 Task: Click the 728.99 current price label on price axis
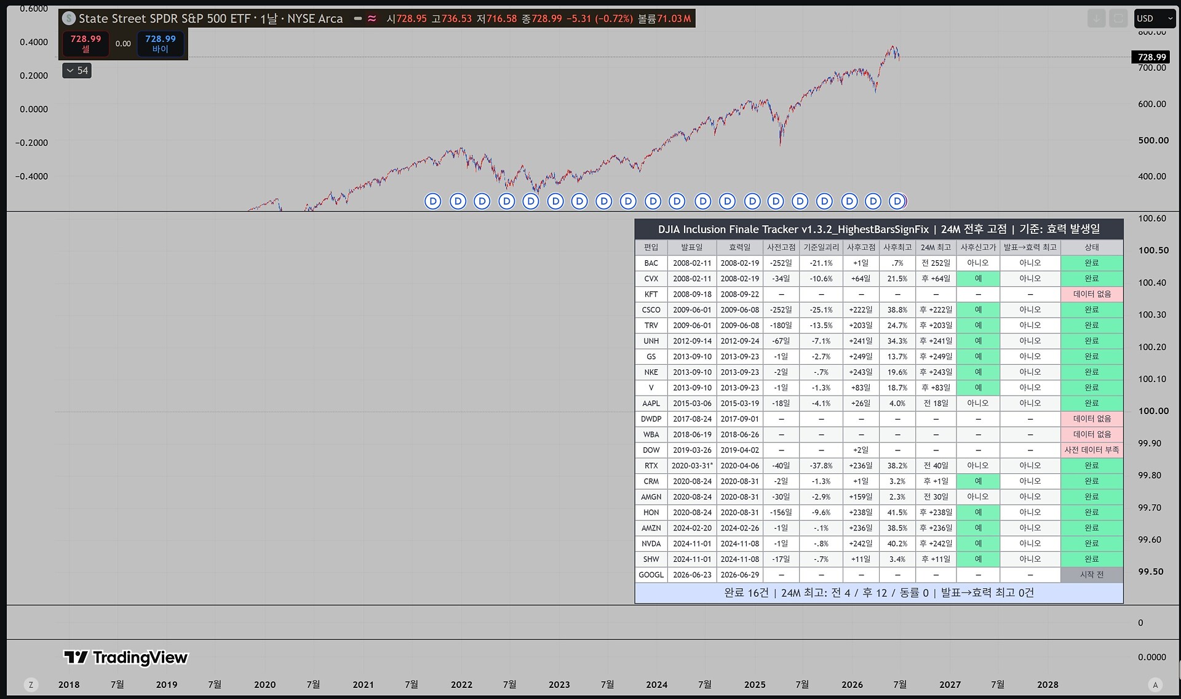(x=1151, y=57)
